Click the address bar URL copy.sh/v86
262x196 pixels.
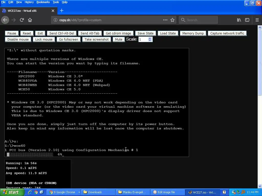[80, 20]
